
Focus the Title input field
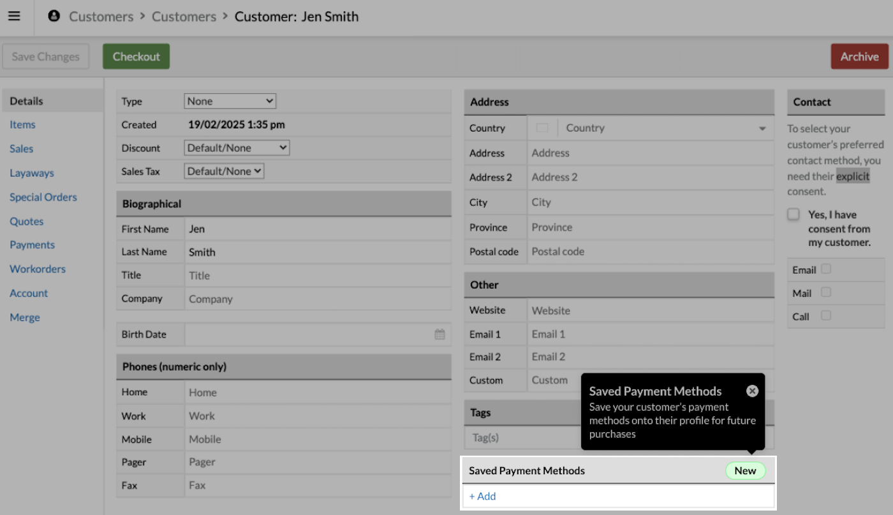click(318, 276)
